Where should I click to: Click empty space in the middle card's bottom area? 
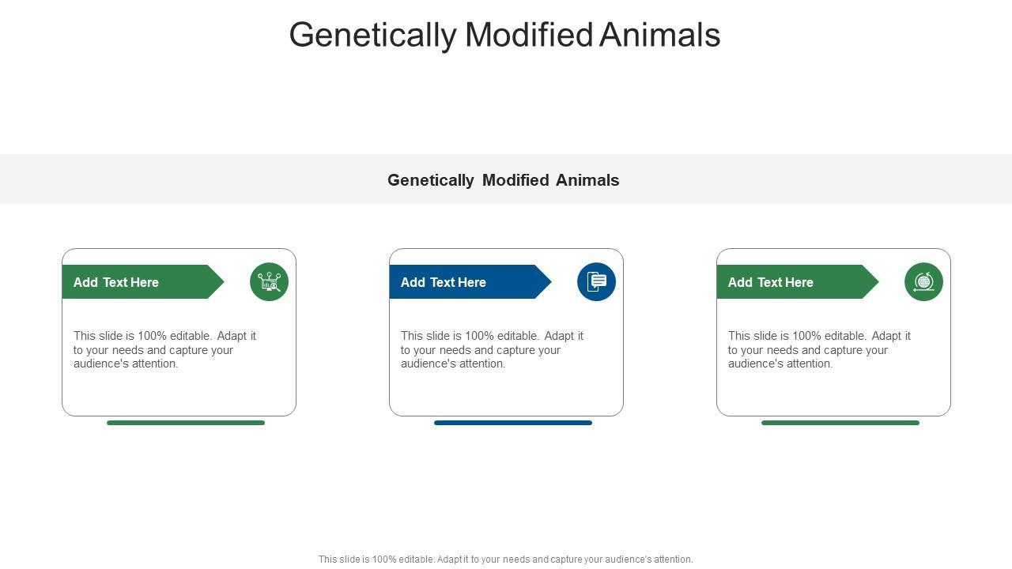pyautogui.click(x=506, y=394)
